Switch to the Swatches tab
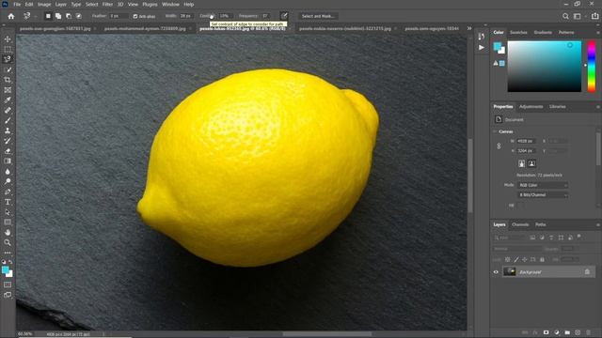Viewport: 602px width, 338px height. [518, 33]
